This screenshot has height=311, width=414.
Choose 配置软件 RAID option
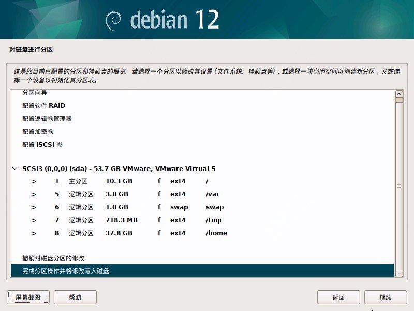pyautogui.click(x=43, y=106)
